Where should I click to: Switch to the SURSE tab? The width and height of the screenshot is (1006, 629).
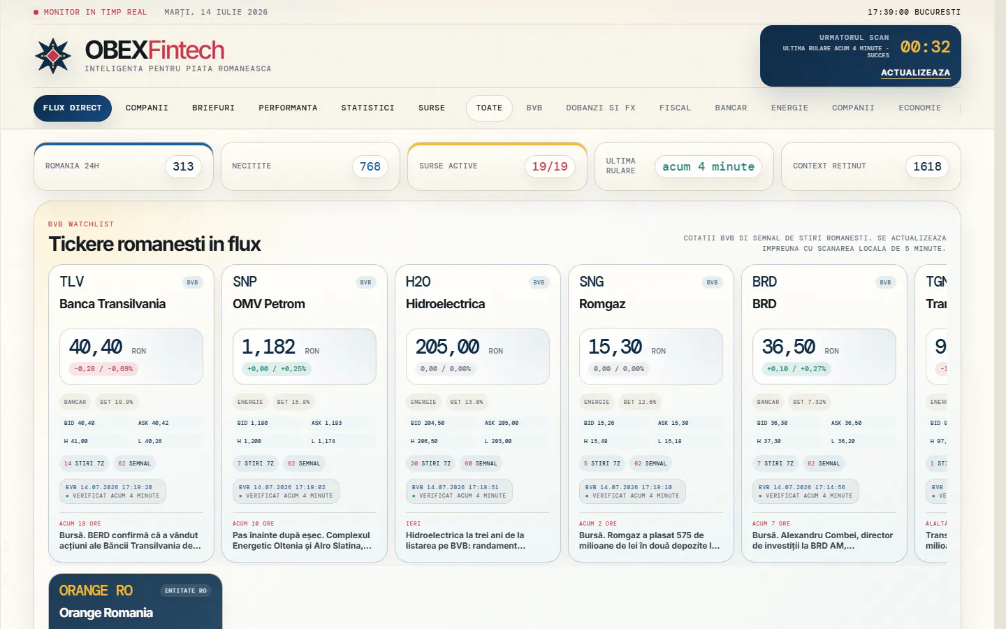(432, 108)
